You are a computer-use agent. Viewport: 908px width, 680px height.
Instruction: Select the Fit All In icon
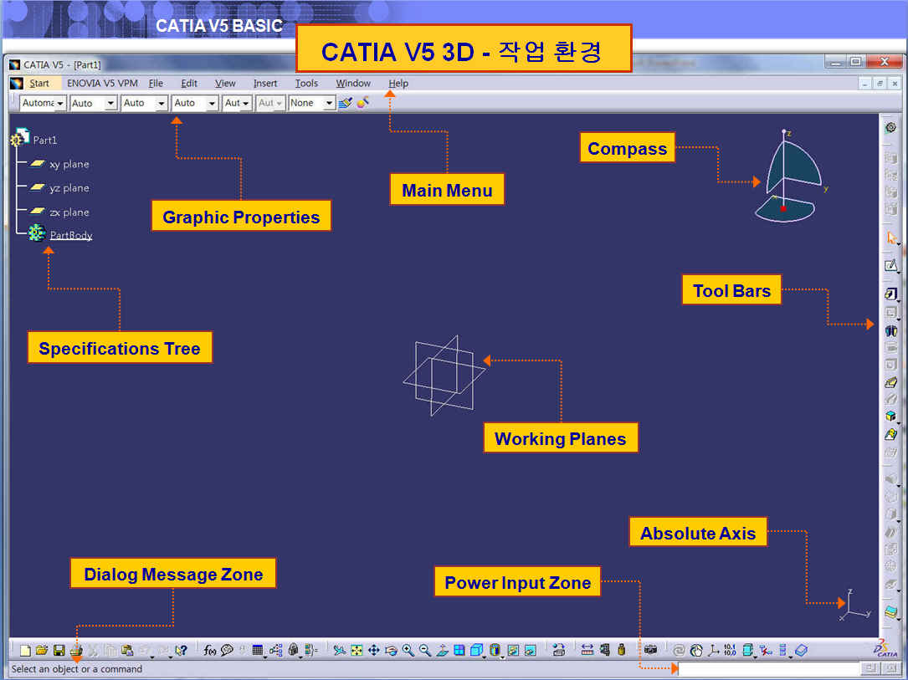pyautogui.click(x=357, y=650)
